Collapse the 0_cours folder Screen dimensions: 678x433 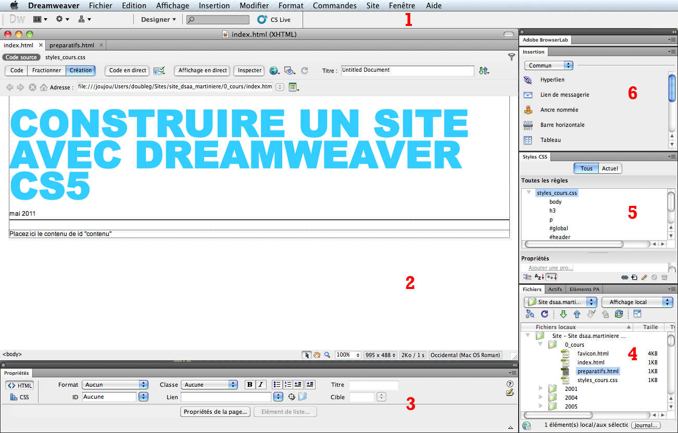541,345
